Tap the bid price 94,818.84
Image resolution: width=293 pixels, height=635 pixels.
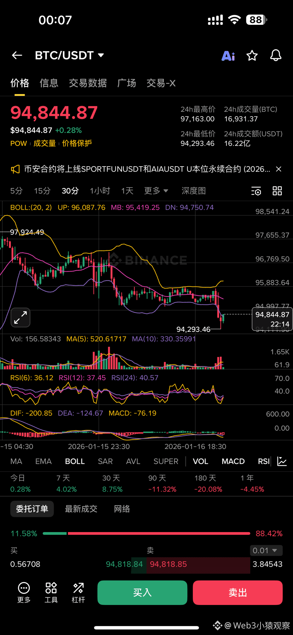pos(124,564)
